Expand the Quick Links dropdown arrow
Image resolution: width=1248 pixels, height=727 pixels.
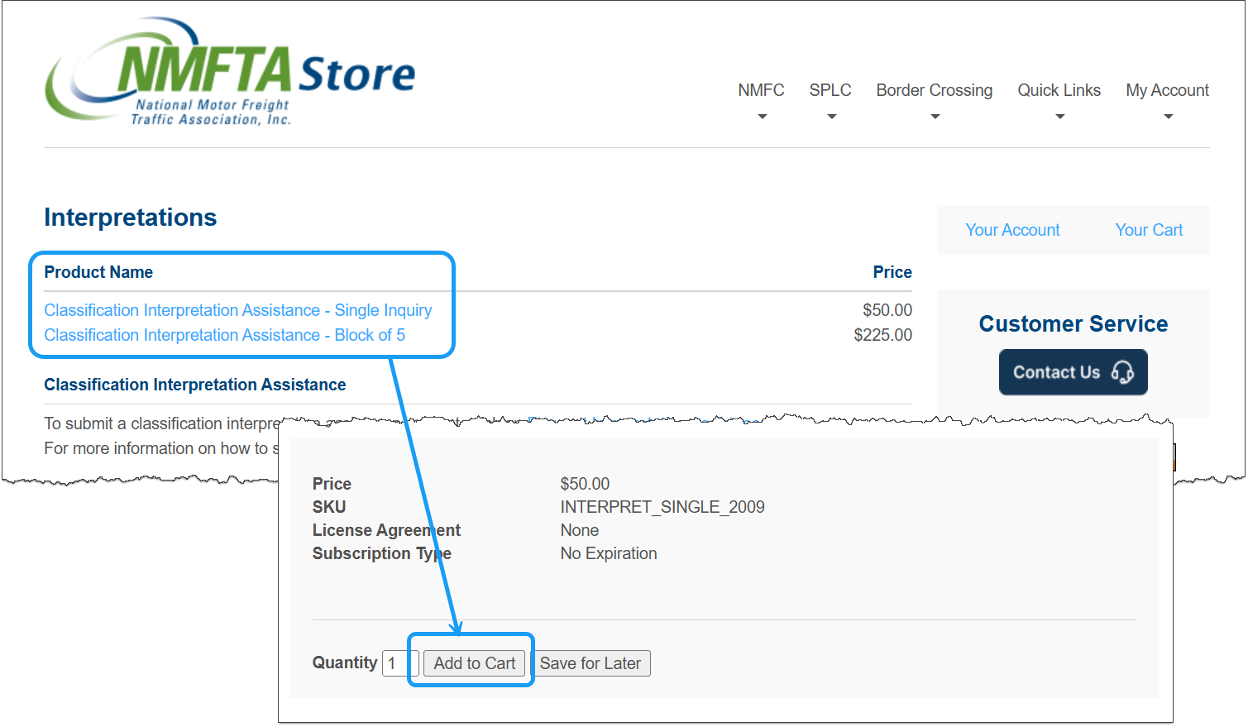click(1060, 117)
